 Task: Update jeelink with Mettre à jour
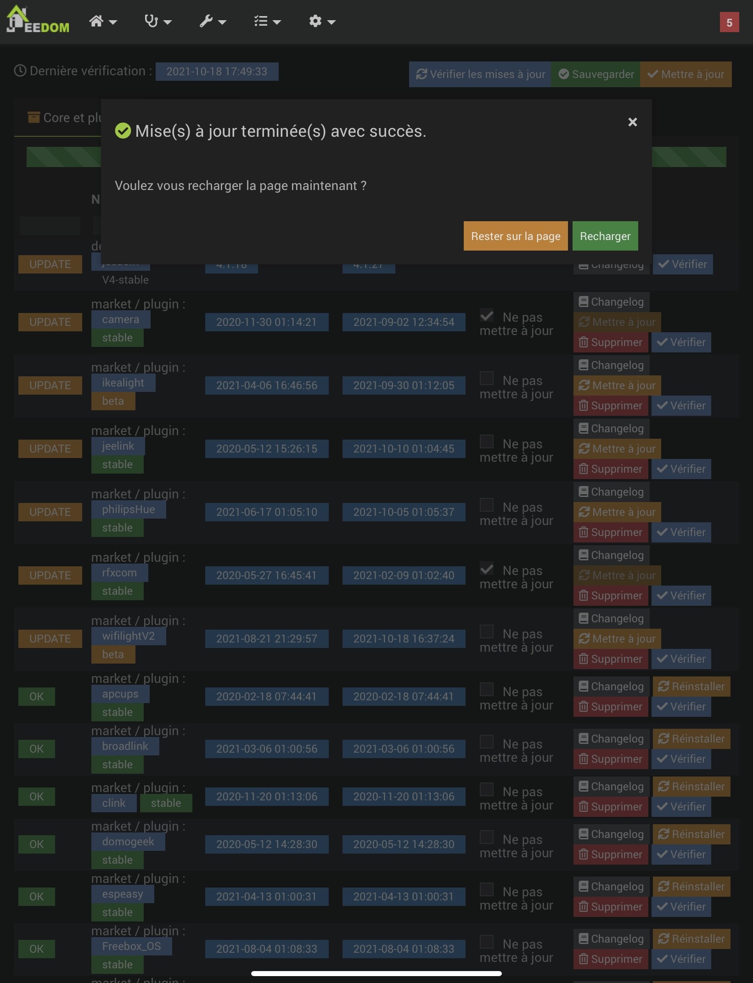[x=617, y=449]
